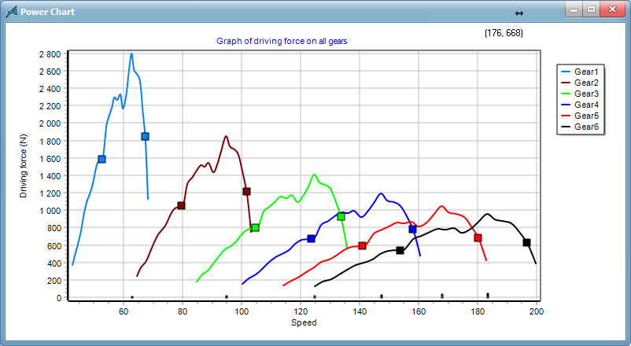This screenshot has height=346, width=631.
Task: Click the chart title 'Graph of driving force on all gears'
Action: point(282,41)
